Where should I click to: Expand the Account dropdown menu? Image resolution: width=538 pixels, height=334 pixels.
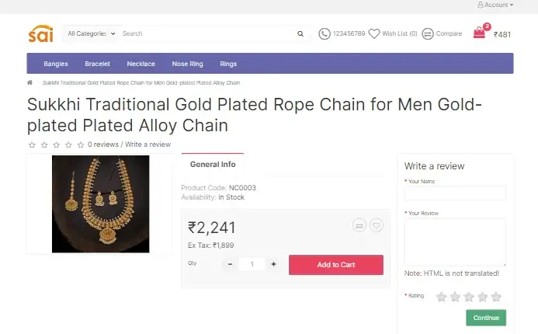click(x=495, y=5)
